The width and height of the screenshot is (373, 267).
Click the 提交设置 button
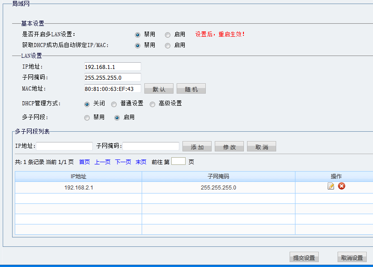pos(304,257)
